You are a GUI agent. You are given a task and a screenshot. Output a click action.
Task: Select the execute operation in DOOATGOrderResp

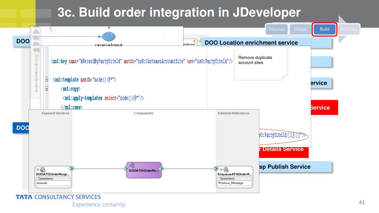53,183
